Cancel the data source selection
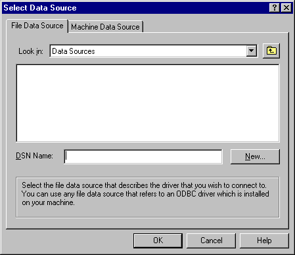 pos(211,241)
